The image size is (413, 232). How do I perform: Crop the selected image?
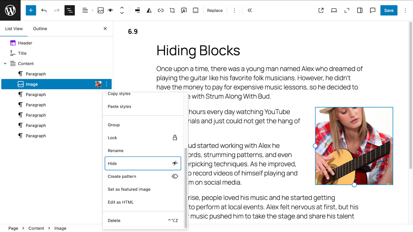[172, 10]
